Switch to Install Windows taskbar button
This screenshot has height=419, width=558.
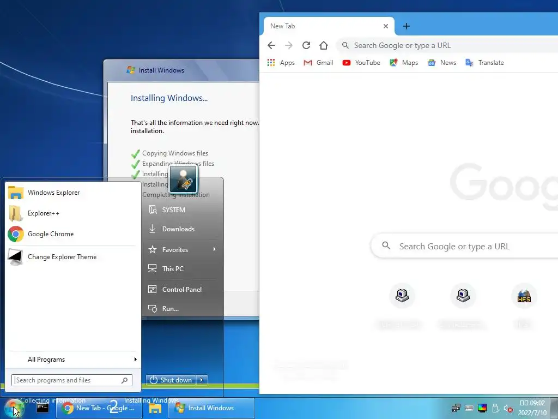tap(211, 408)
